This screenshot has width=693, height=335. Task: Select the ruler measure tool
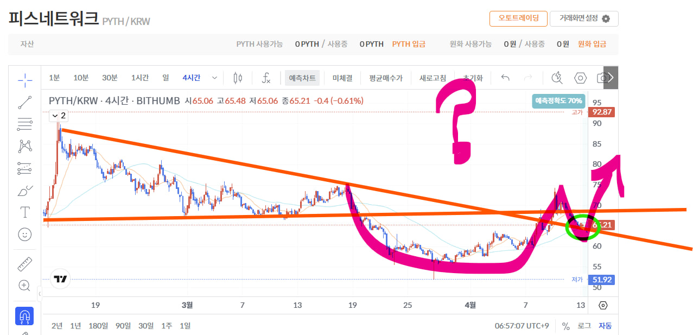click(25, 264)
